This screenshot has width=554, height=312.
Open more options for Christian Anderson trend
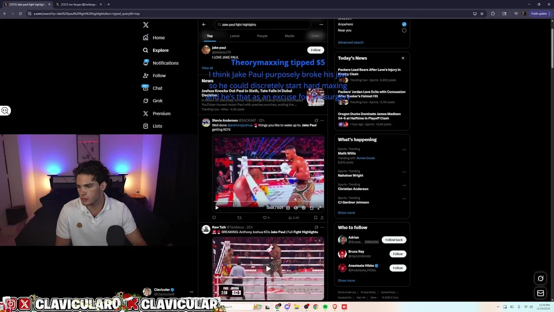[404, 185]
